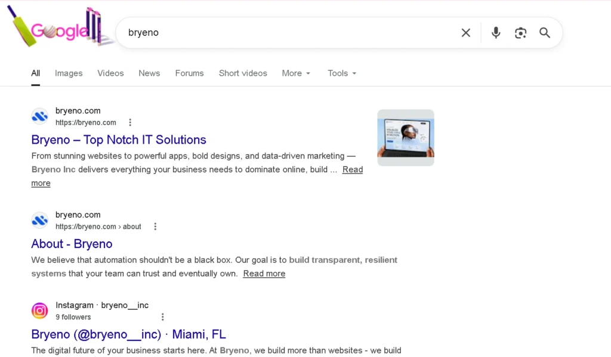Expand the More dropdown

tap(296, 73)
